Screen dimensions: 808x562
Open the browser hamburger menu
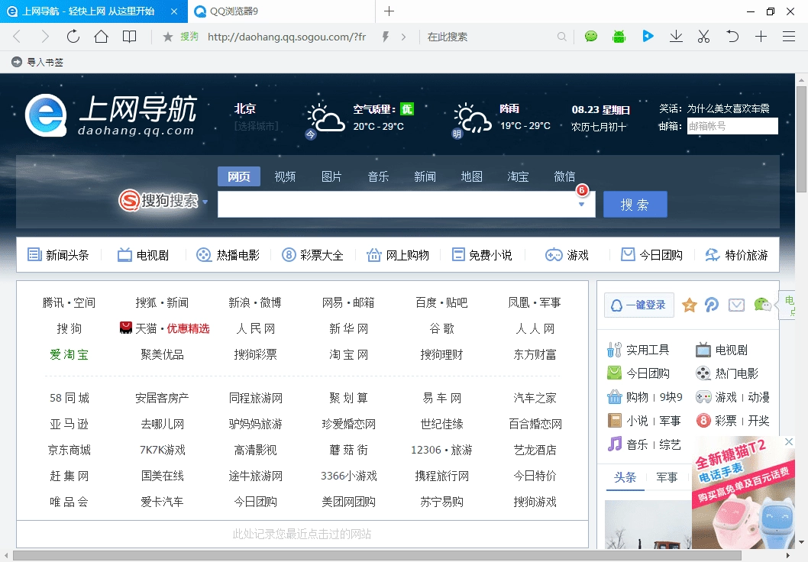[x=788, y=36]
